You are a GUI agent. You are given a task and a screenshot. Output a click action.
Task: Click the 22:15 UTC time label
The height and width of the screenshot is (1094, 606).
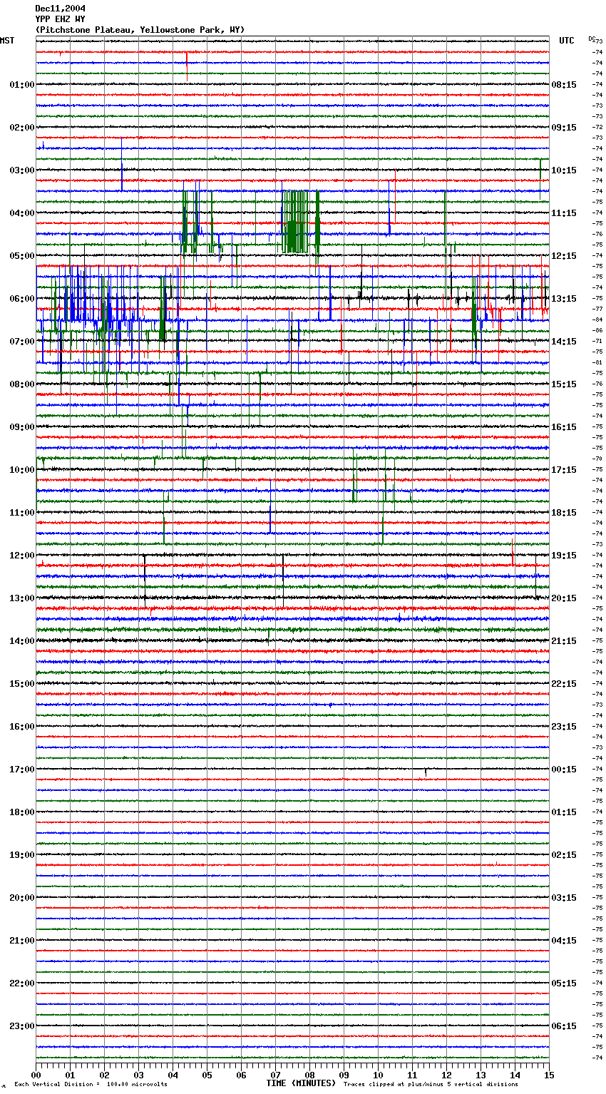pos(564,684)
